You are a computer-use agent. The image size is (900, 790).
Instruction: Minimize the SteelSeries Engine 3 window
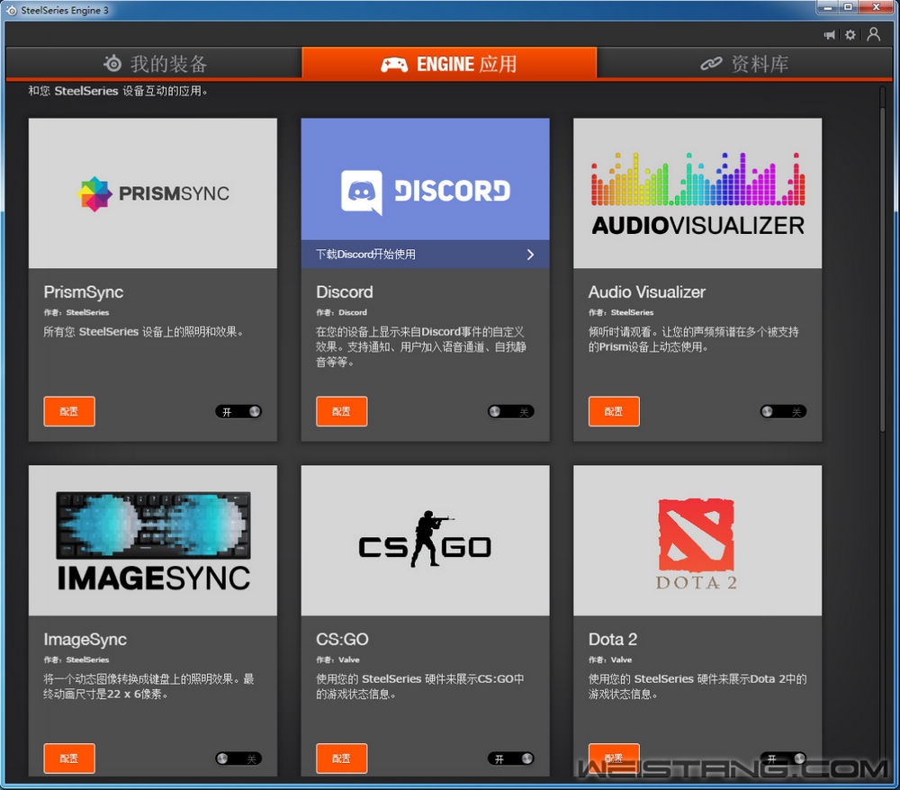(827, 7)
